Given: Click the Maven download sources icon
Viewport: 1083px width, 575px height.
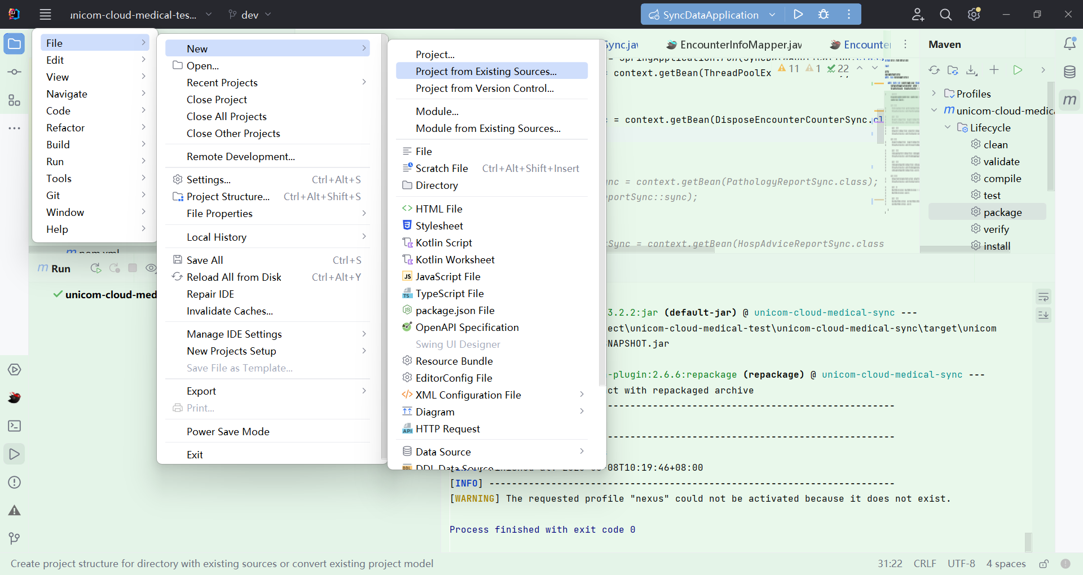Looking at the screenshot, I should pyautogui.click(x=971, y=70).
